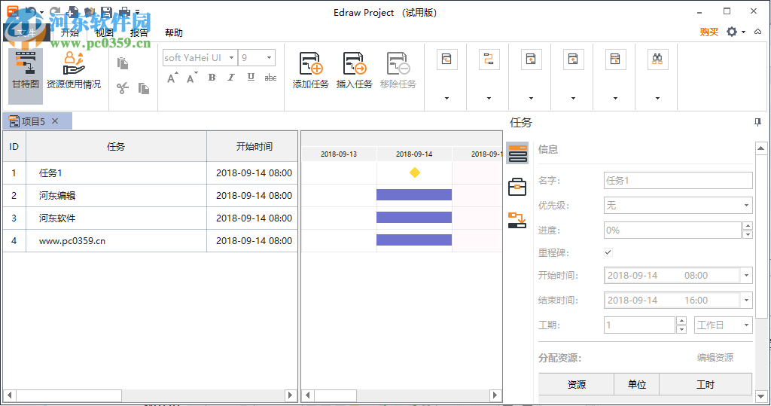Toggle underline formatting

(x=251, y=78)
